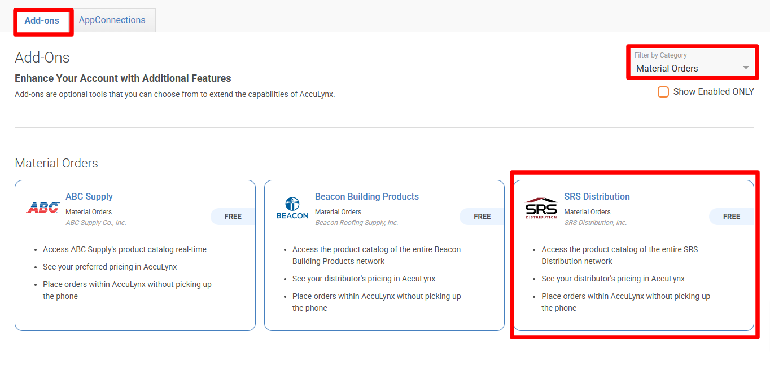Open the SRS Distribution title link

[x=597, y=196]
